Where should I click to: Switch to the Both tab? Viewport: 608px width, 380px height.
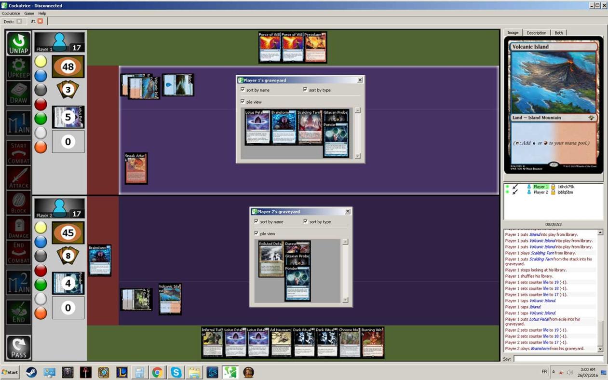558,33
